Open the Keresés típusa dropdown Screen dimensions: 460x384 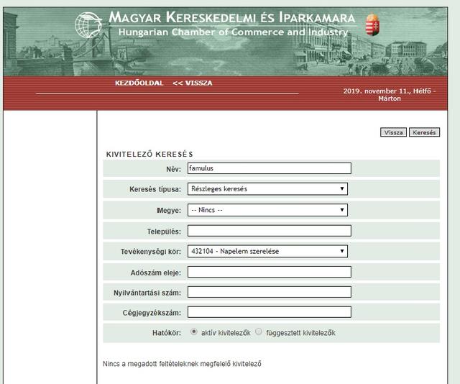point(267,189)
